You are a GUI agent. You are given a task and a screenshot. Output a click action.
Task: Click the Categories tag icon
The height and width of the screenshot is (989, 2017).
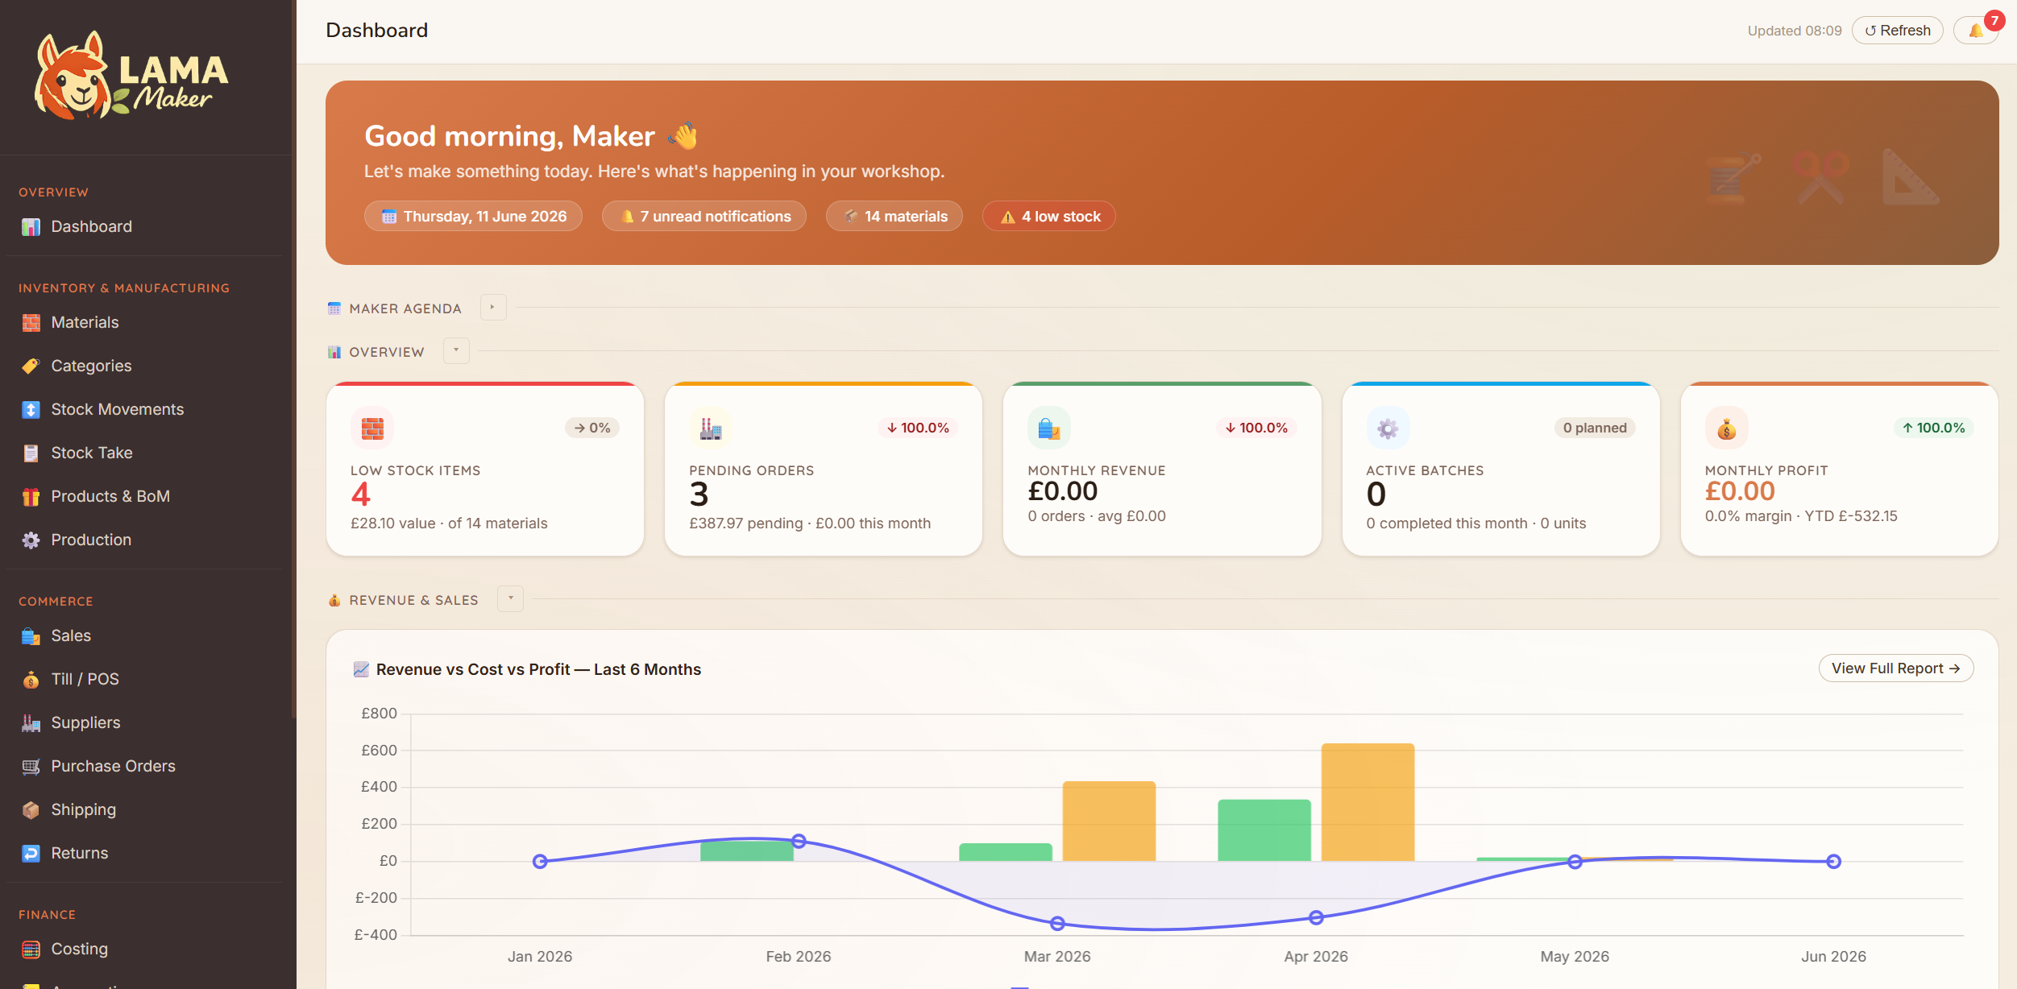(31, 366)
